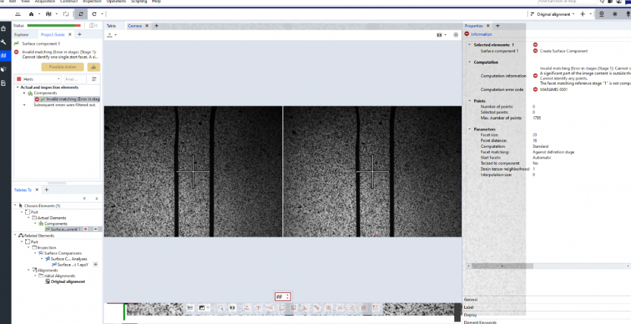Toggle visibility eye of Surface epsY element

click(96, 265)
